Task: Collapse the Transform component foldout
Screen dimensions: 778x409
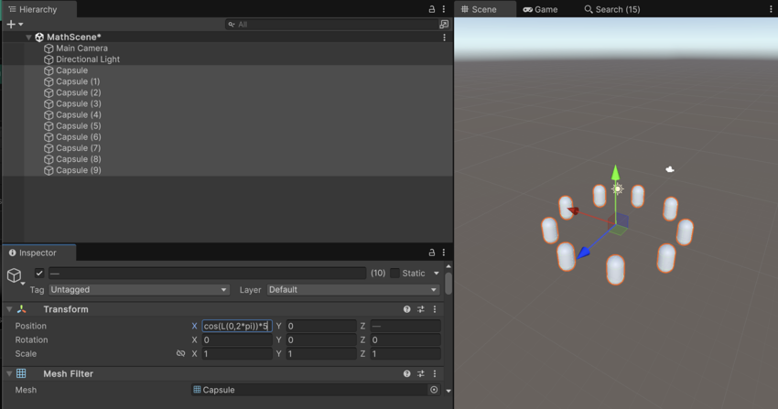Action: (x=9, y=309)
